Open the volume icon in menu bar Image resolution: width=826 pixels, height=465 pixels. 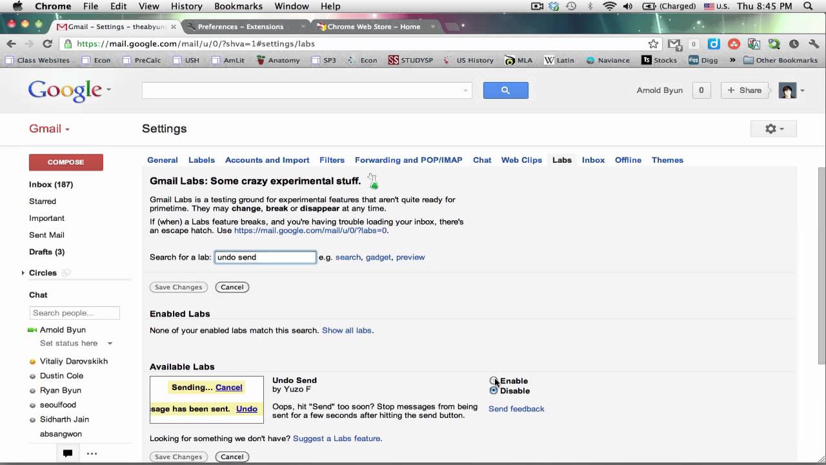click(x=628, y=6)
